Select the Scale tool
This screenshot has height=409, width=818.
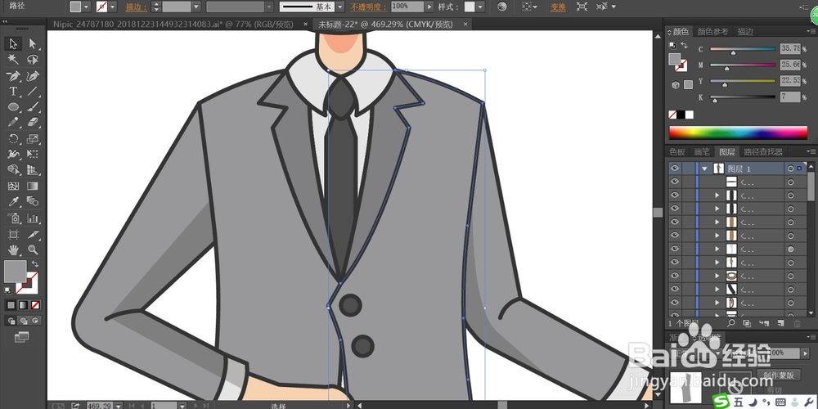click(x=33, y=139)
